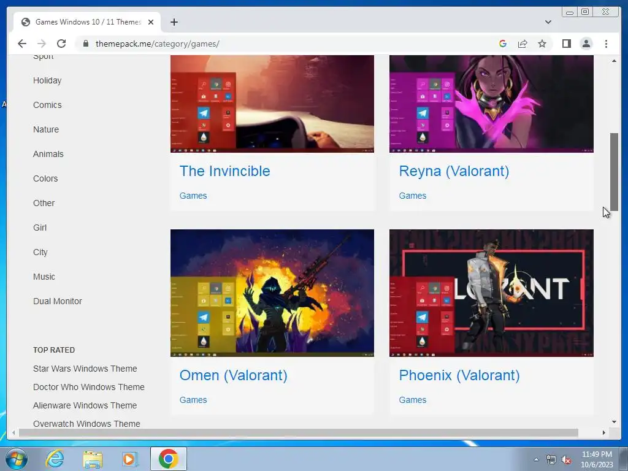Click the Google icon in the address bar
The width and height of the screenshot is (628, 471).
pos(503,44)
